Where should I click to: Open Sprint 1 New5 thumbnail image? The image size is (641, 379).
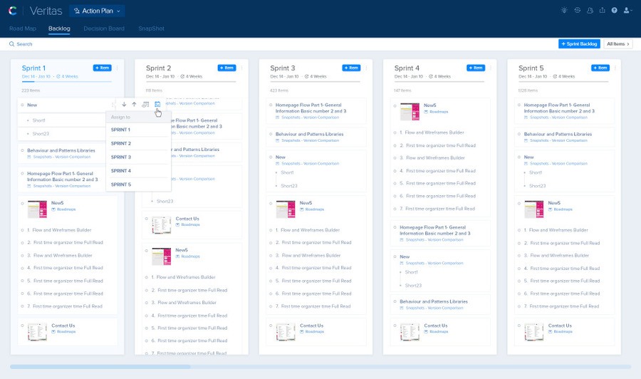37,209
